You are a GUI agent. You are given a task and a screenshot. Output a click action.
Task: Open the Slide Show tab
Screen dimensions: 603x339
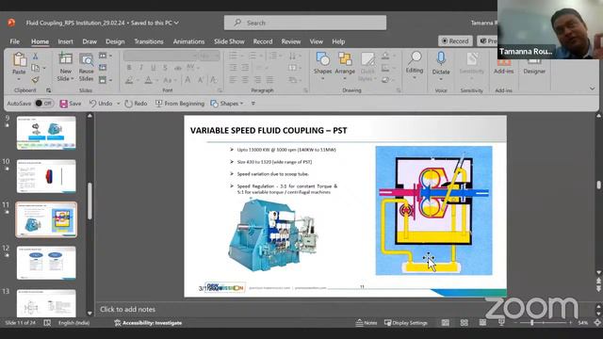229,41
